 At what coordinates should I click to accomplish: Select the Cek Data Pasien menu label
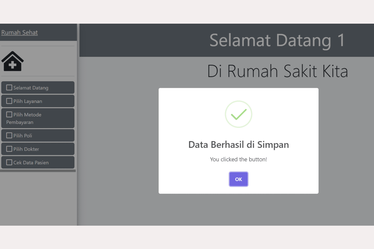click(31, 162)
